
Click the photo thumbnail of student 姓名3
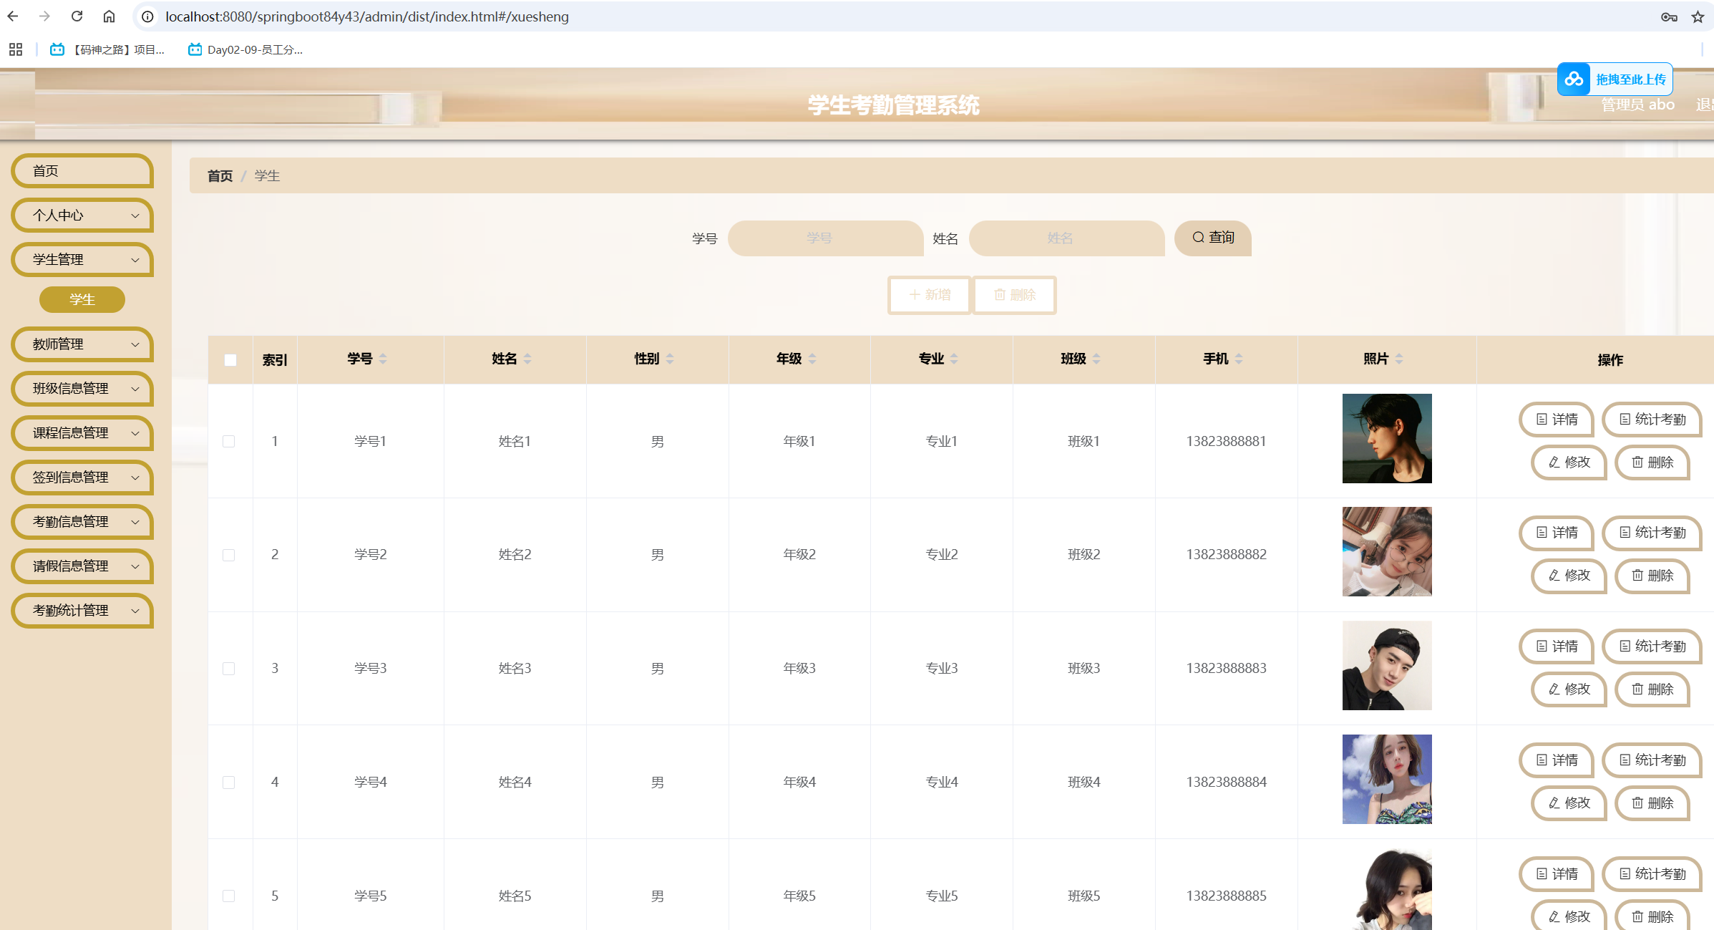coord(1387,666)
